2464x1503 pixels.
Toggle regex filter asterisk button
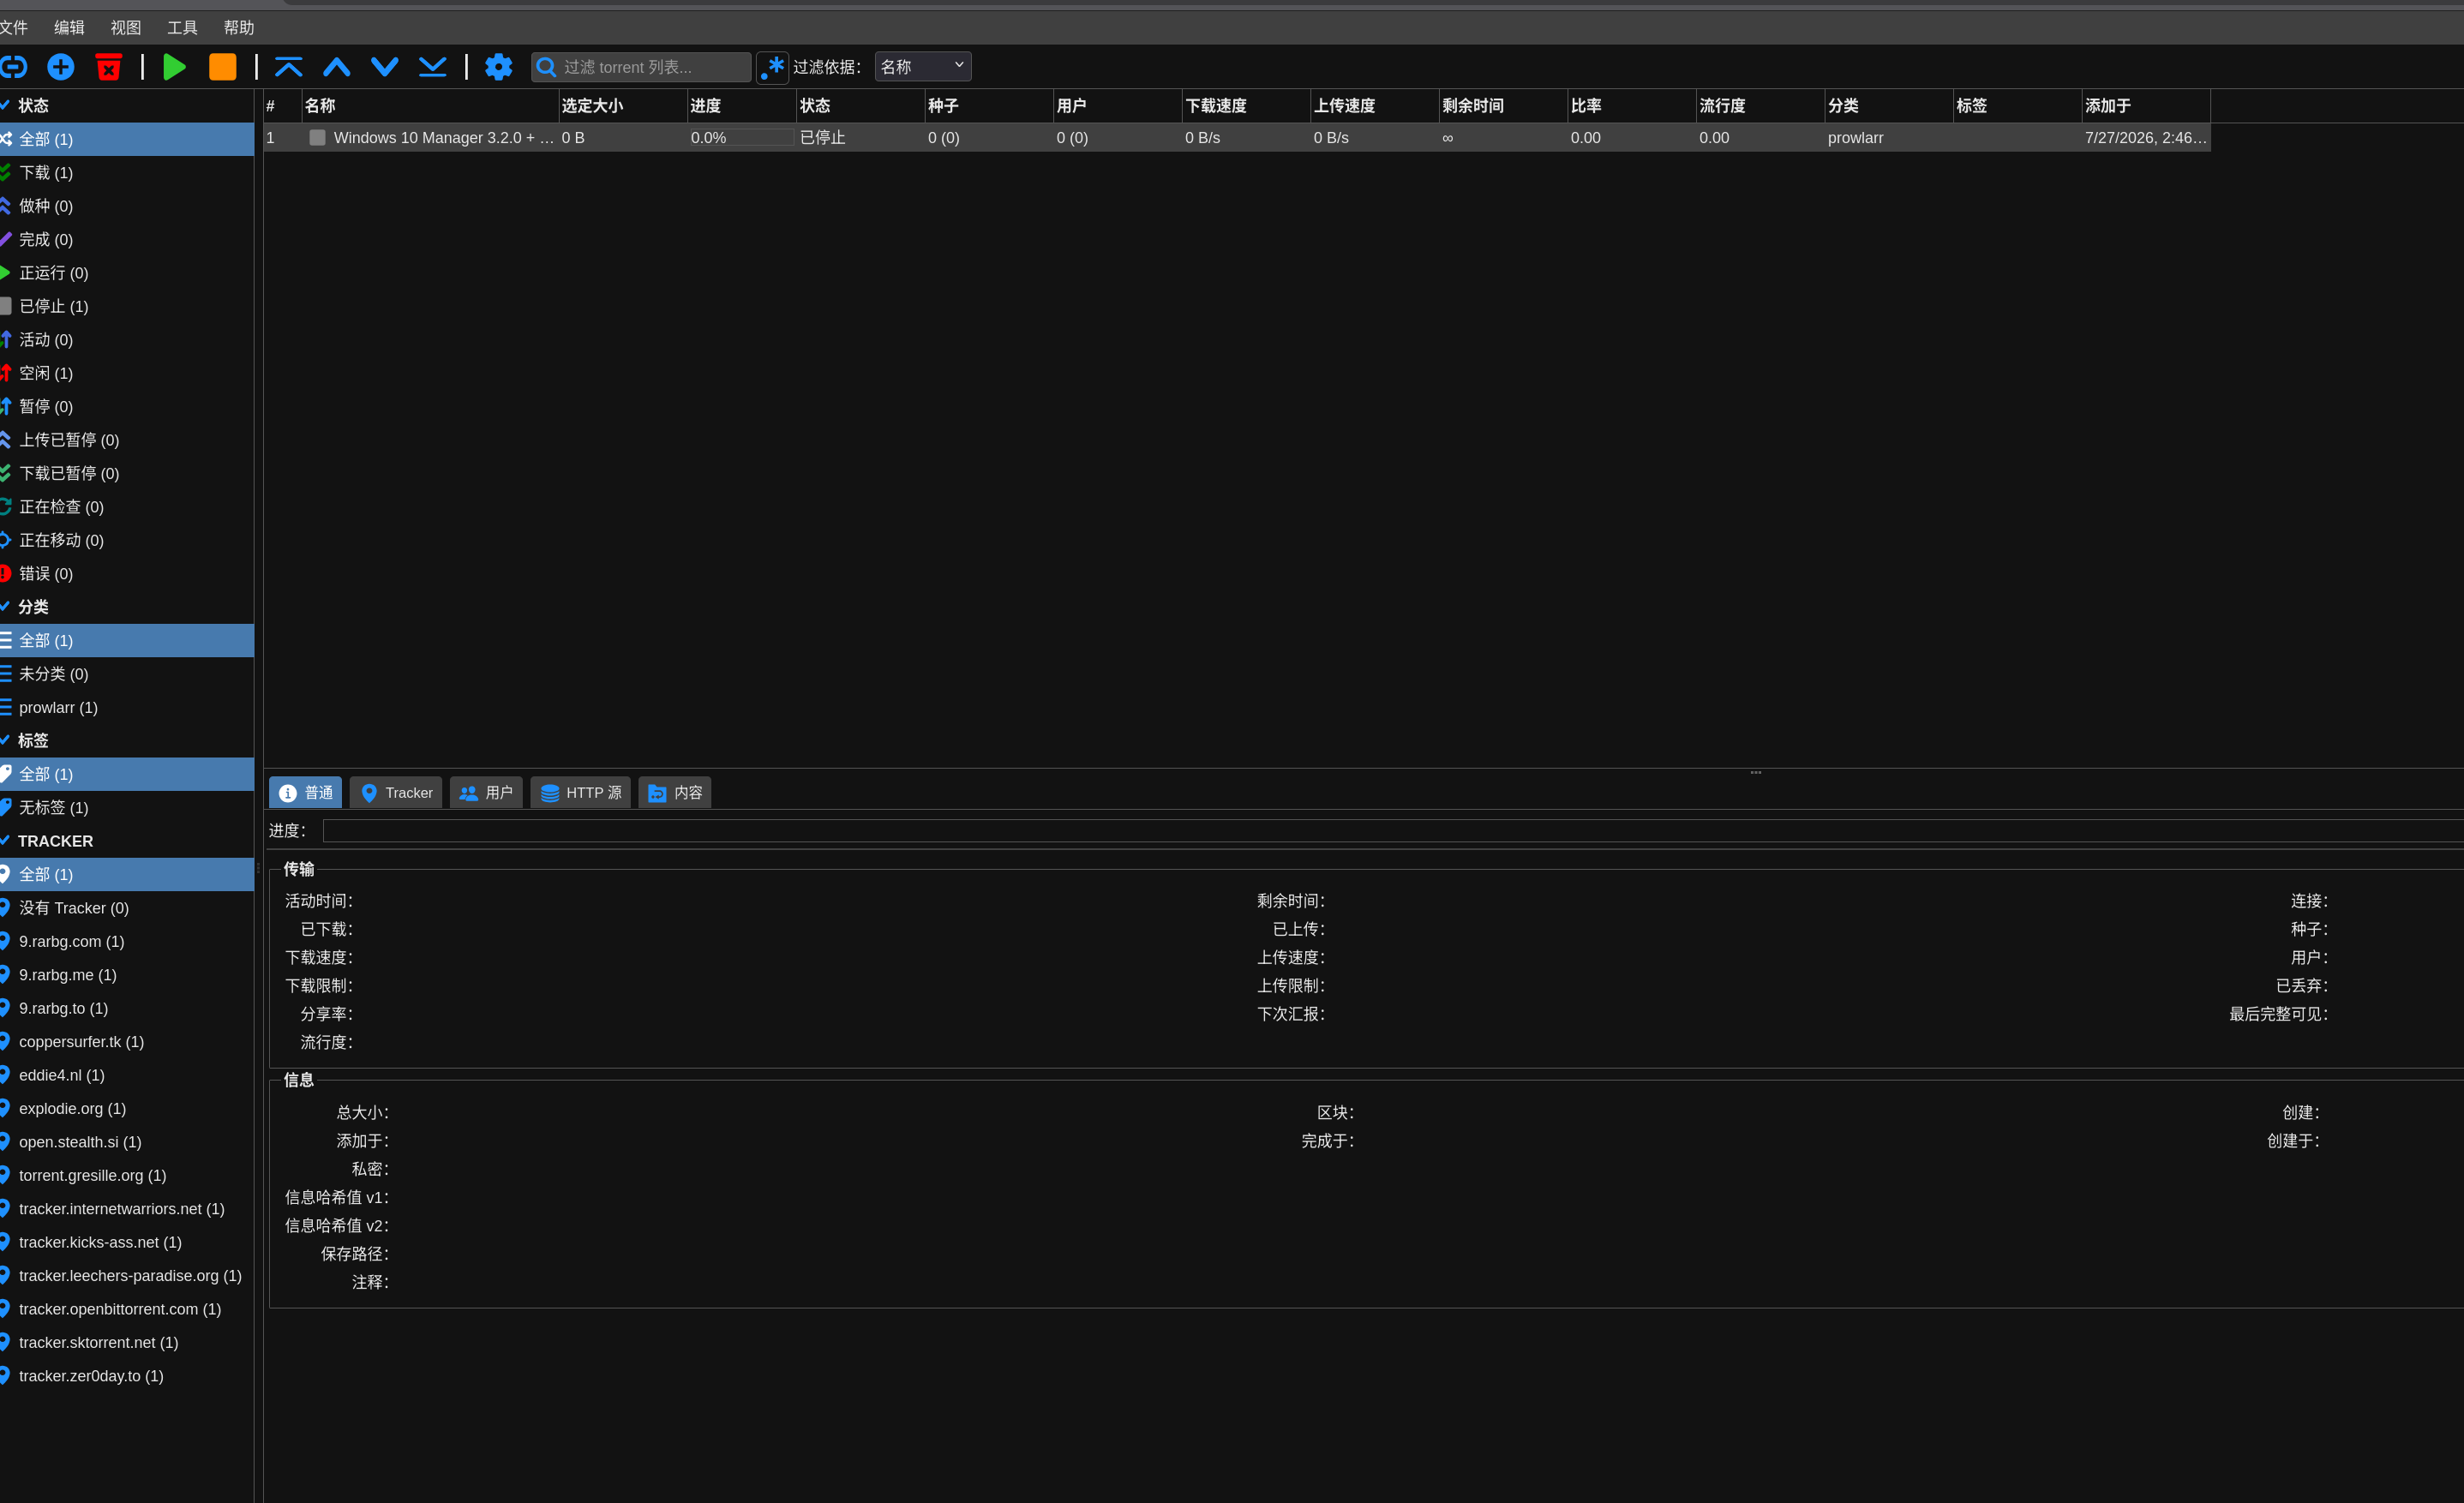[773, 67]
